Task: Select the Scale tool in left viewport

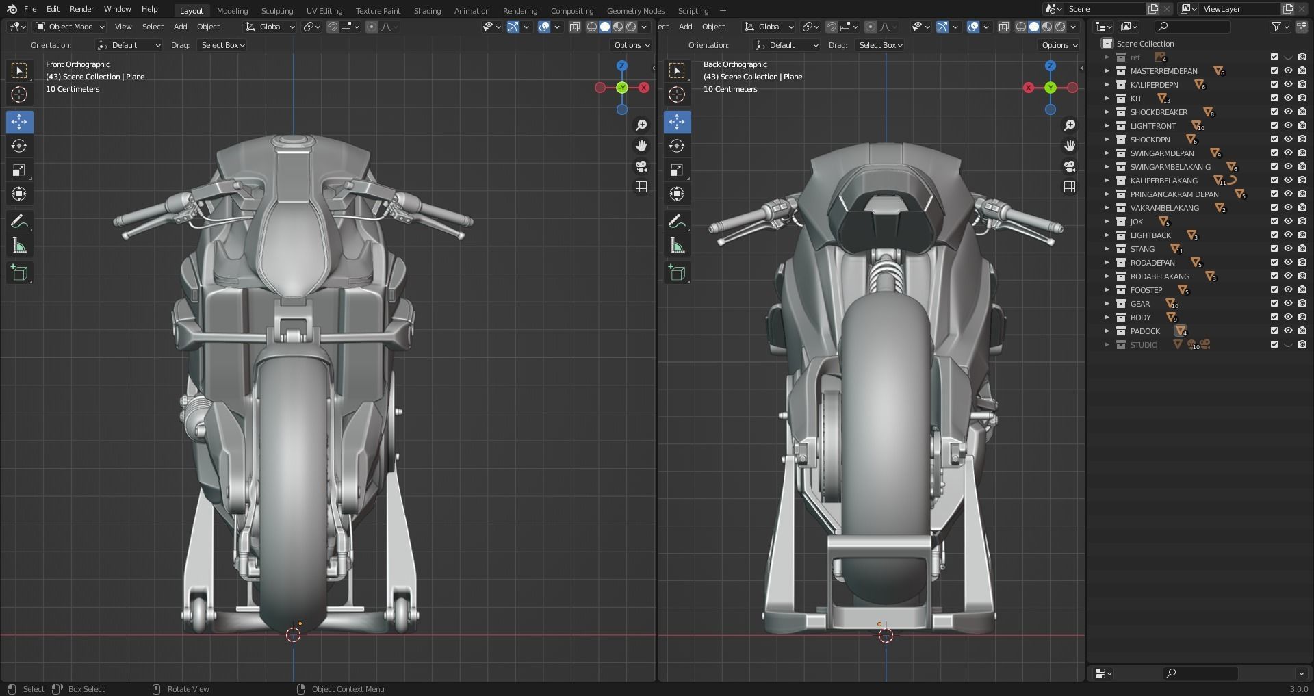Action: point(19,170)
